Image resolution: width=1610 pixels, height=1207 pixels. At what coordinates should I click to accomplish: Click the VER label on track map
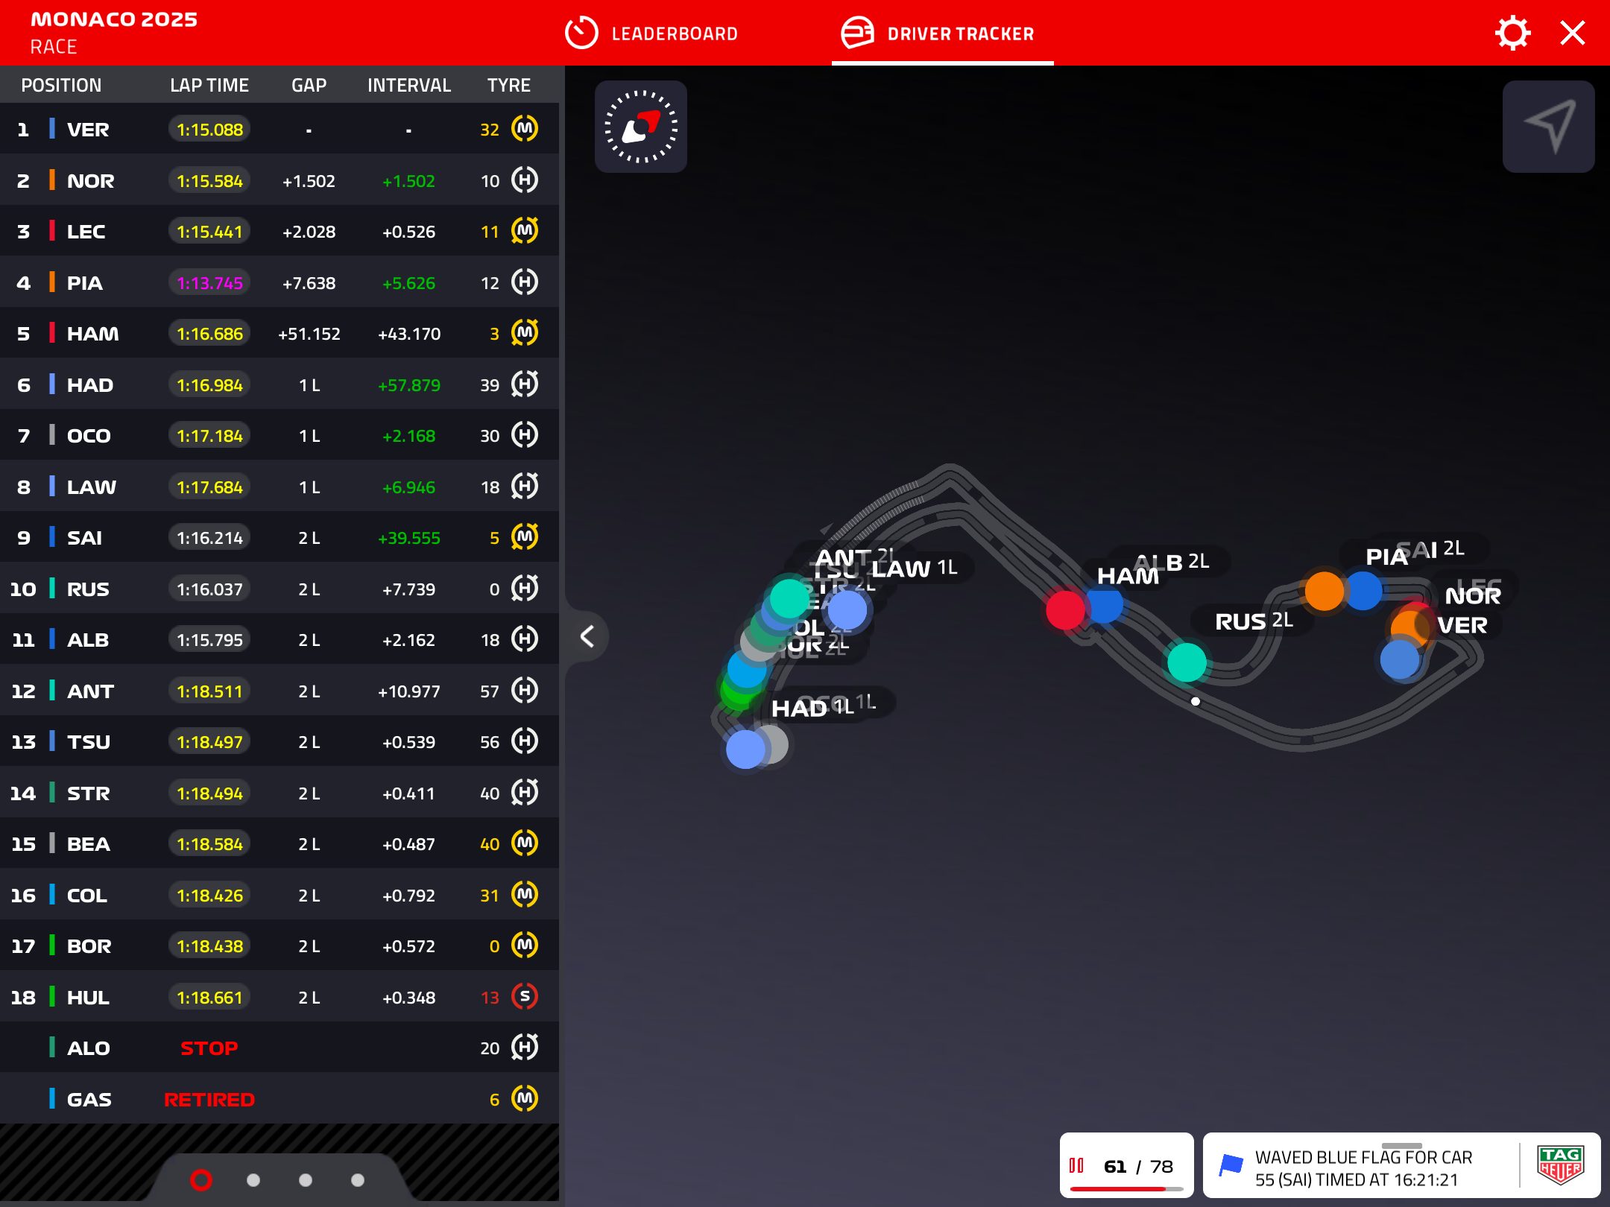[1462, 625]
